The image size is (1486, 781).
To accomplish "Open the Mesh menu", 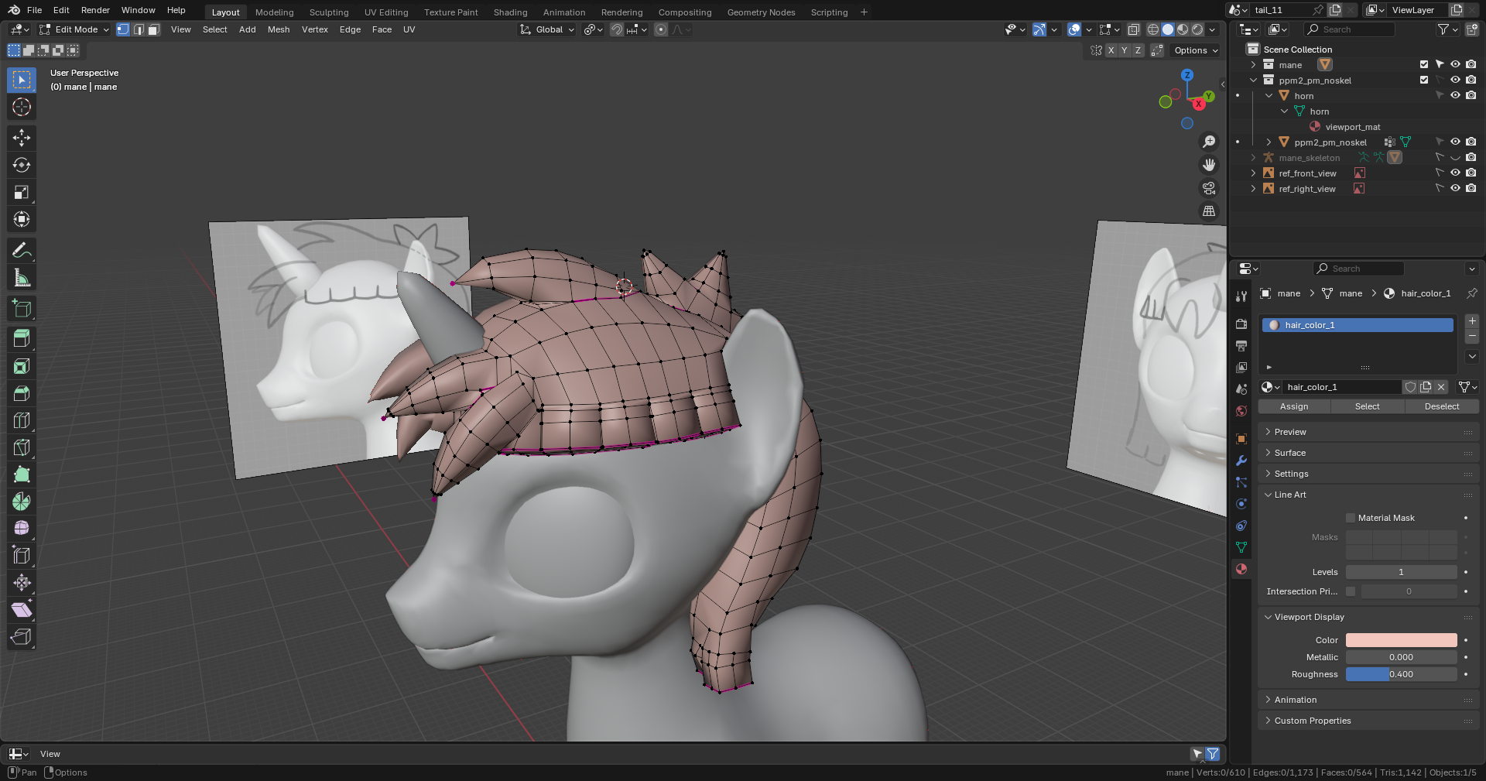I will point(279,29).
